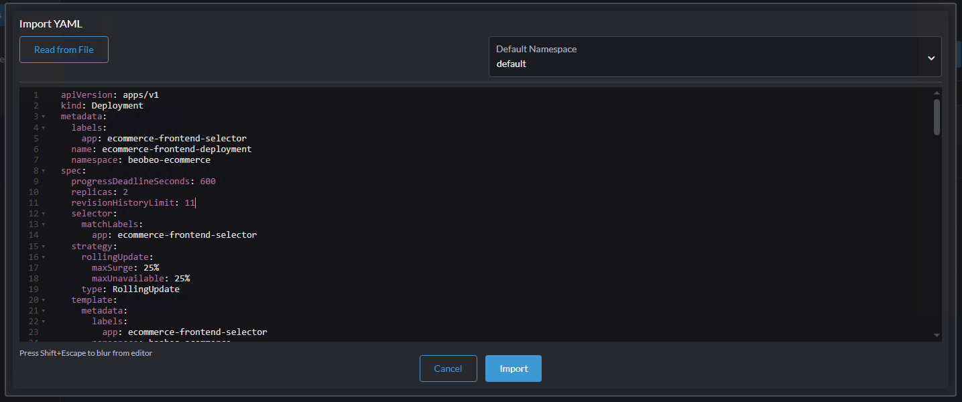Click the editor scrollbar down arrow
962x402 pixels.
pos(937,335)
